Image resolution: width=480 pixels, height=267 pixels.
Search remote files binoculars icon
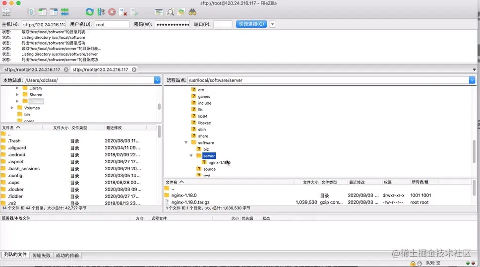pos(192,12)
